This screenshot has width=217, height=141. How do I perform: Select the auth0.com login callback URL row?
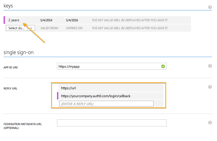96,96
